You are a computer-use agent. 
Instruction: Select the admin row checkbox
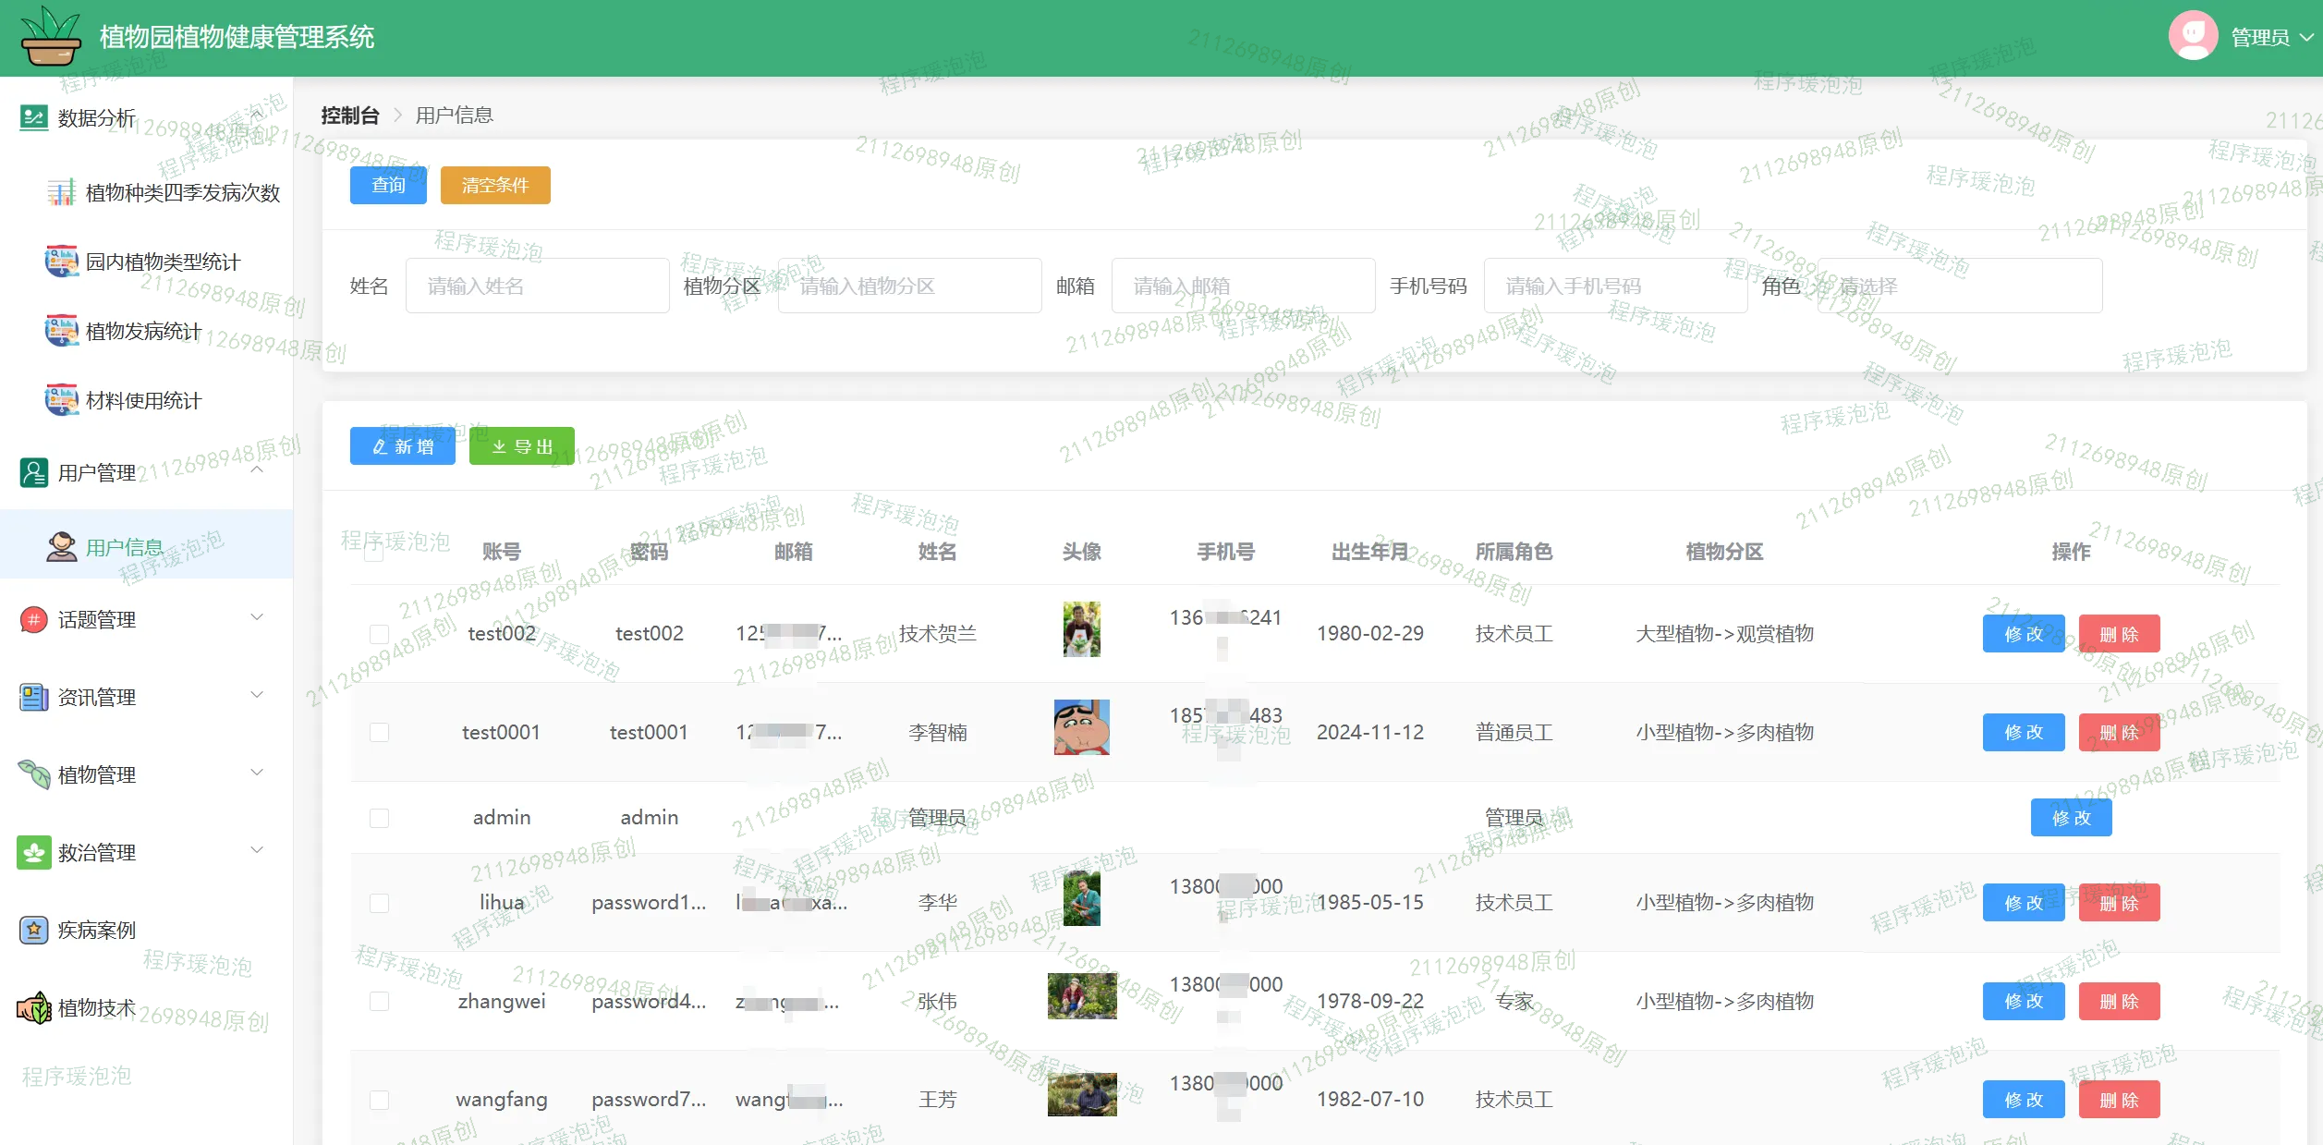(x=379, y=818)
